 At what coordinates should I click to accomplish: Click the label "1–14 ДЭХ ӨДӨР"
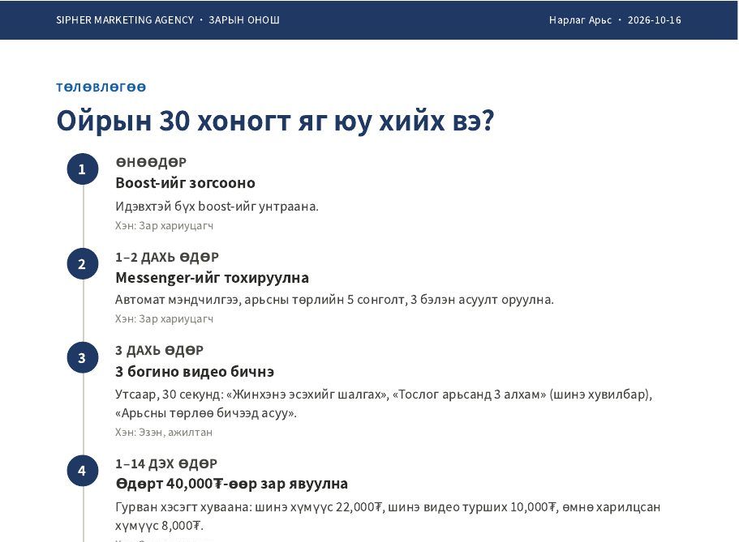166,464
